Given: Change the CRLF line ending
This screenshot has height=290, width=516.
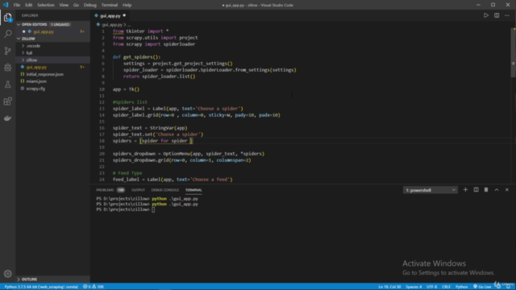Looking at the screenshot, I should (446, 287).
